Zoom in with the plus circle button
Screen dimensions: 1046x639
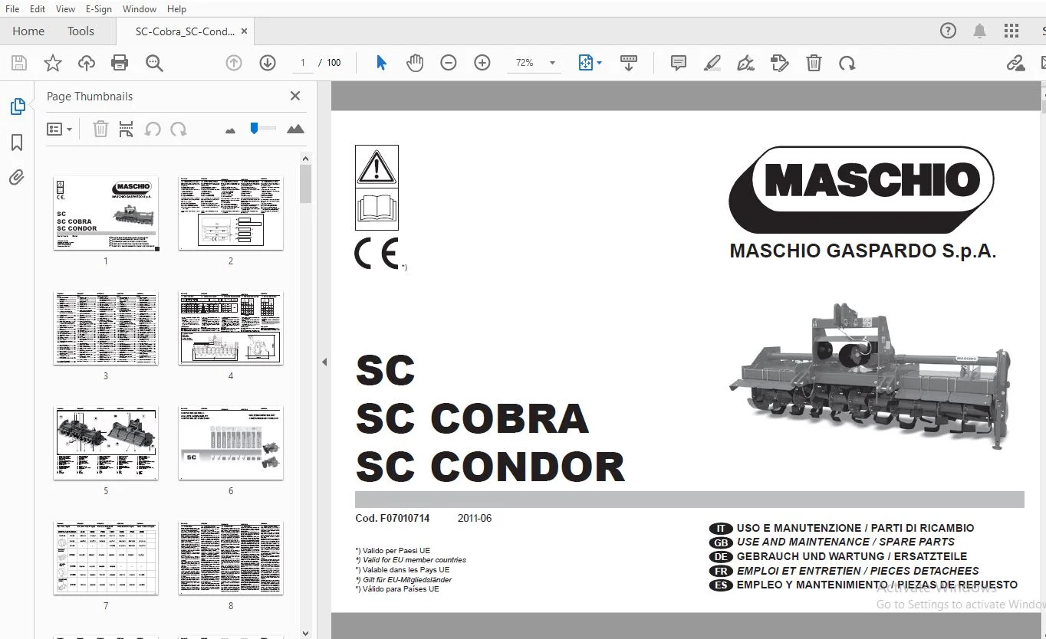[x=482, y=63]
